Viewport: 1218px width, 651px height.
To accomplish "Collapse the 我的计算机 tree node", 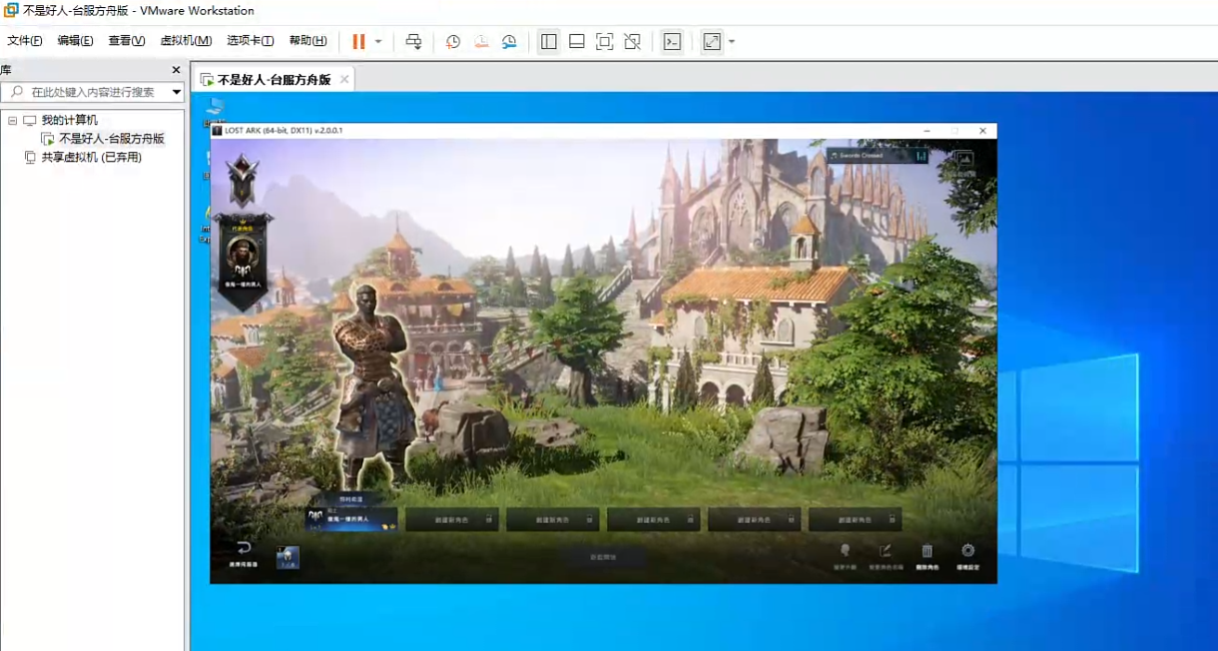I will (x=13, y=120).
